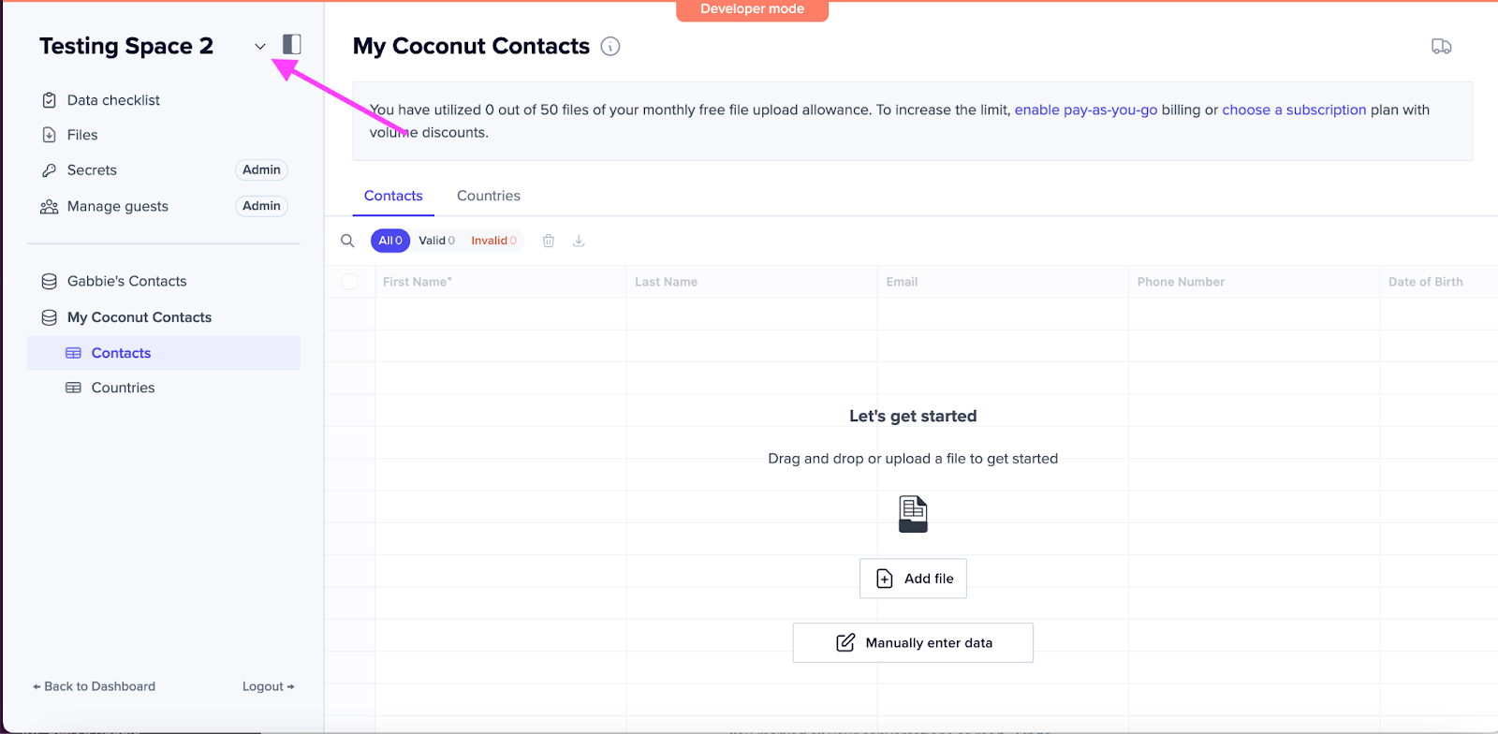The width and height of the screenshot is (1498, 734).
Task: Click the download icon in toolbar
Action: [x=579, y=241]
